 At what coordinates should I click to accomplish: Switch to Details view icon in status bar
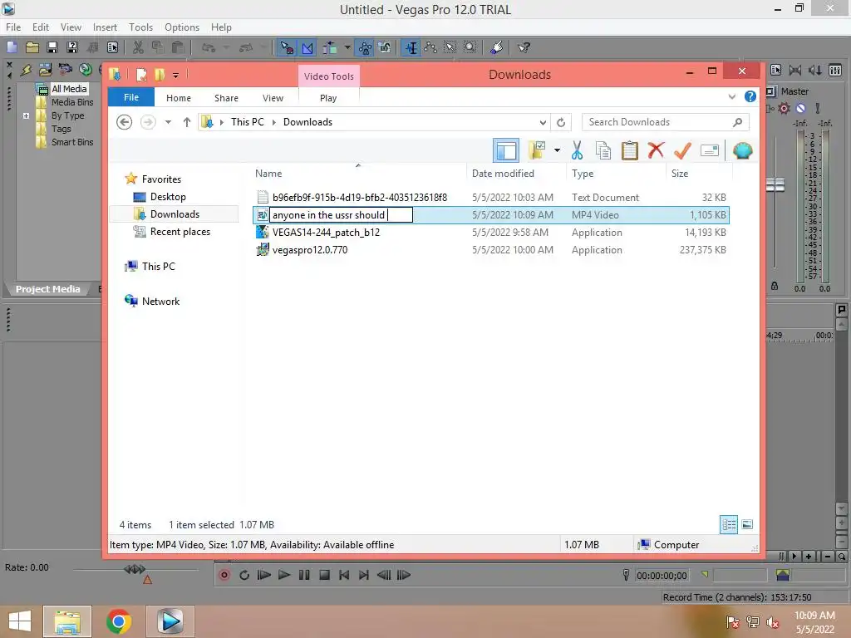tap(729, 525)
